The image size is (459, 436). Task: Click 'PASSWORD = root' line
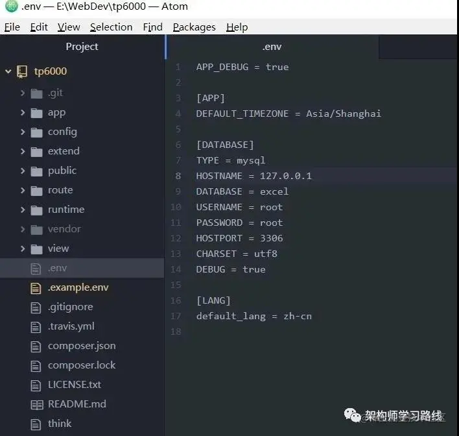click(240, 223)
